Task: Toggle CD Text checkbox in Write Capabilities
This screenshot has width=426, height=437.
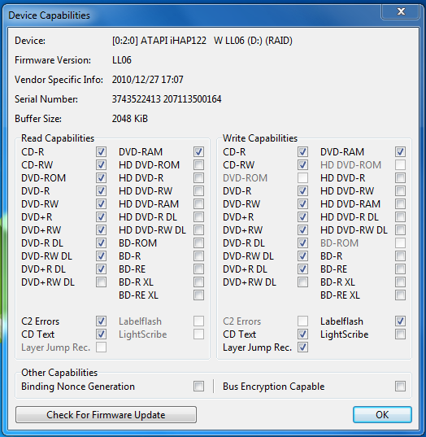Action: pos(302,334)
